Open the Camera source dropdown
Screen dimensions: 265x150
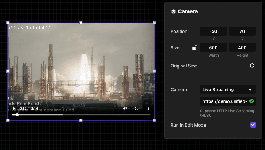(x=228, y=89)
